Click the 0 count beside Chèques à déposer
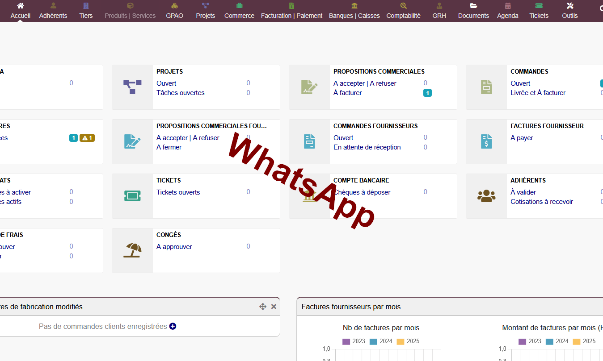This screenshot has width=603, height=361. tap(425, 192)
